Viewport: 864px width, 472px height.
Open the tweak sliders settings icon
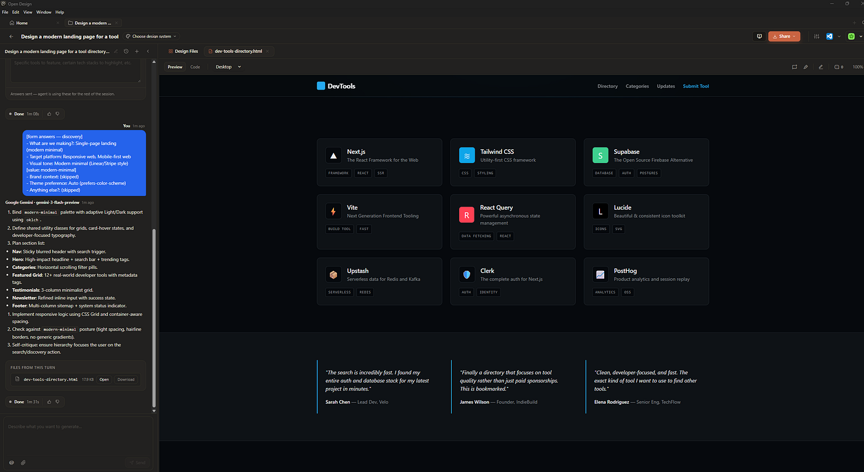pos(817,36)
